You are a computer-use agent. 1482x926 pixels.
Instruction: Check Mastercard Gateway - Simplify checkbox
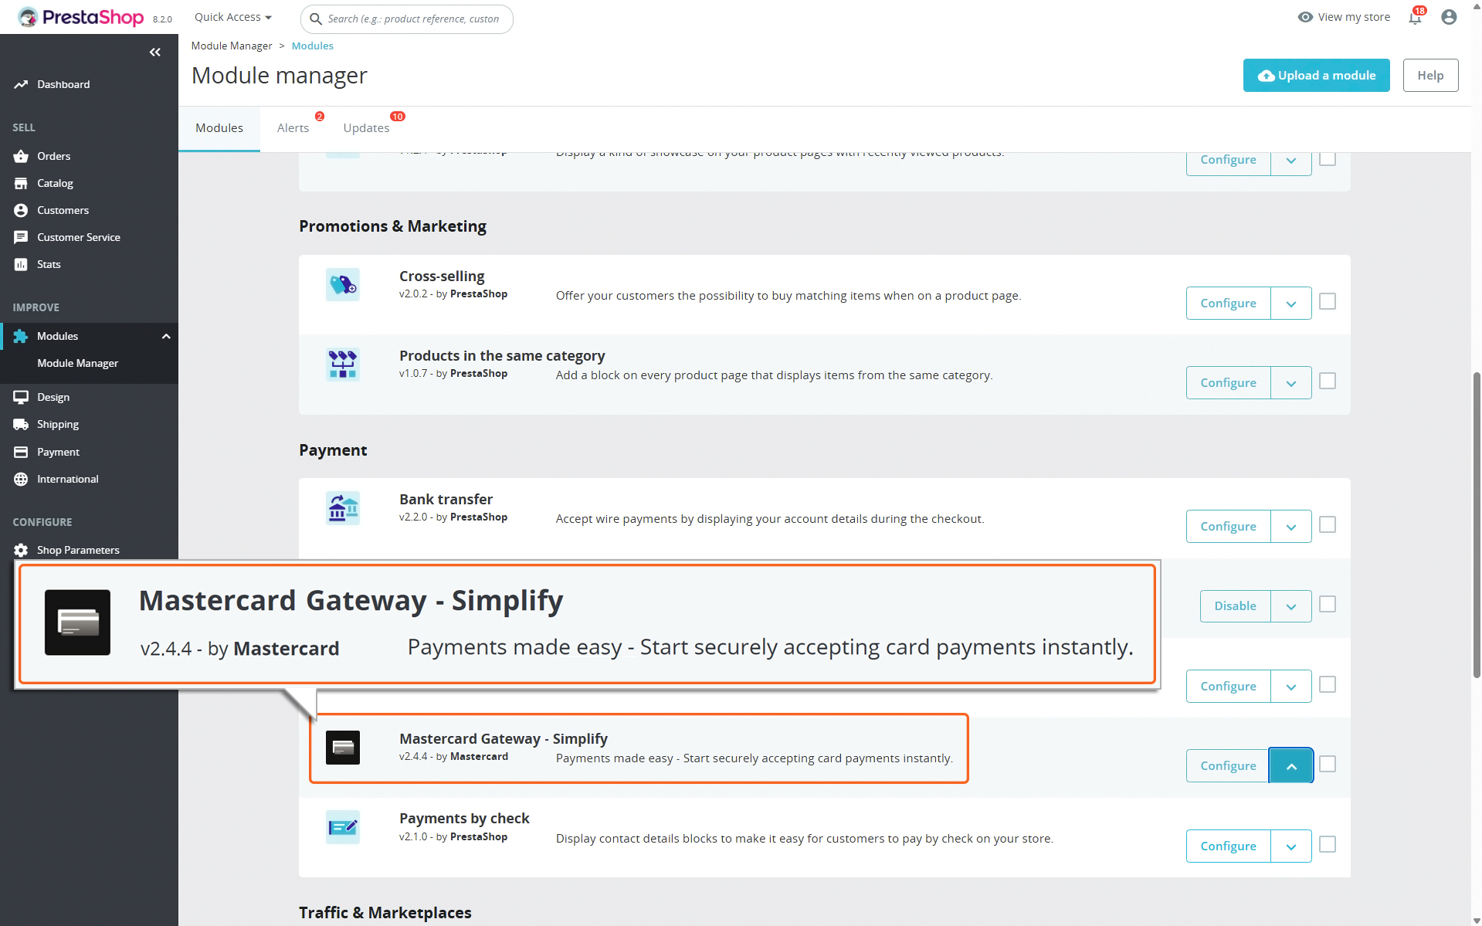click(x=1328, y=764)
